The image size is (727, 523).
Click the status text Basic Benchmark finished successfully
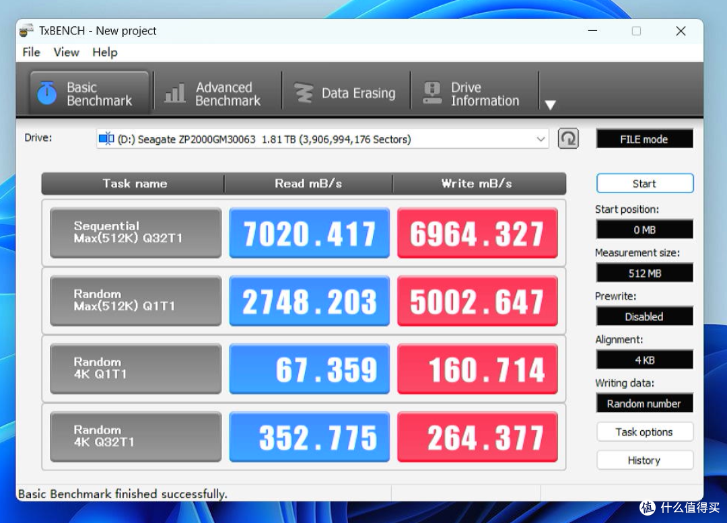coord(123,494)
